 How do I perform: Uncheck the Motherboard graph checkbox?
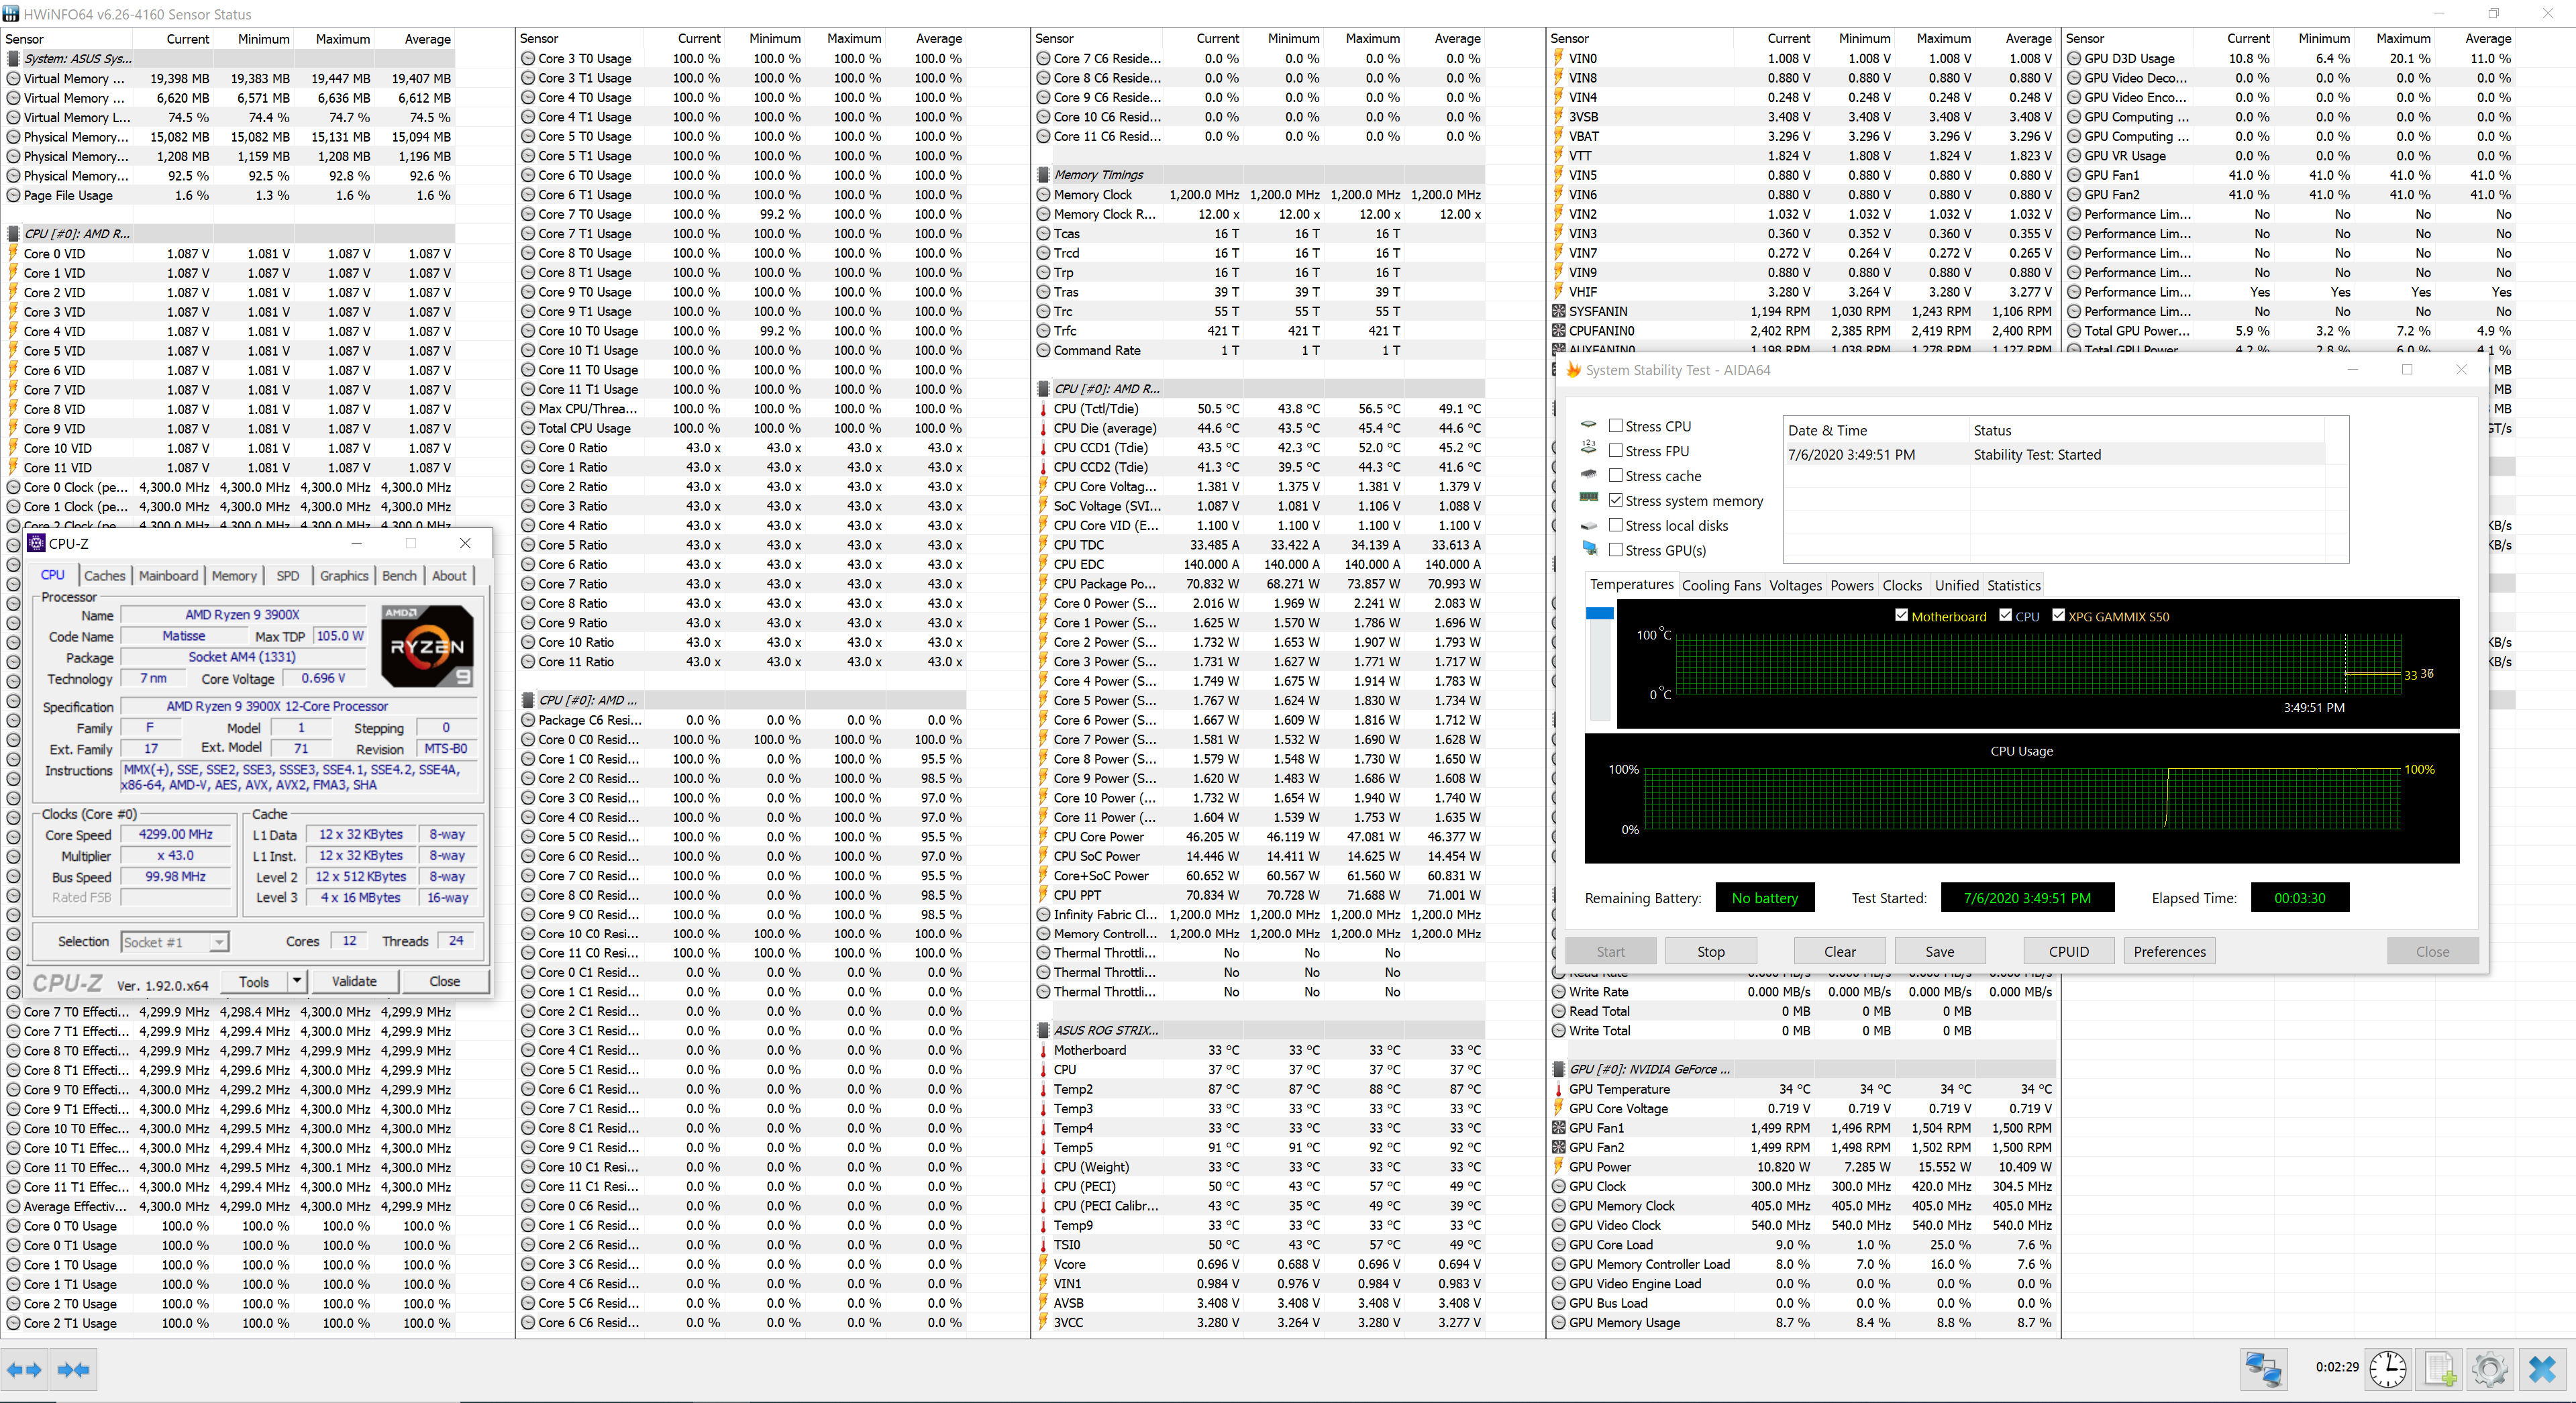tap(1901, 616)
